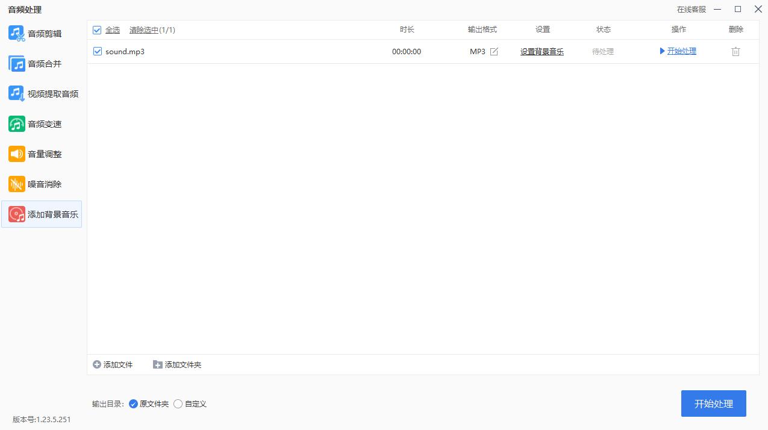Click the edit icon next to MP3 format
This screenshot has height=430, width=768.
[x=494, y=52]
